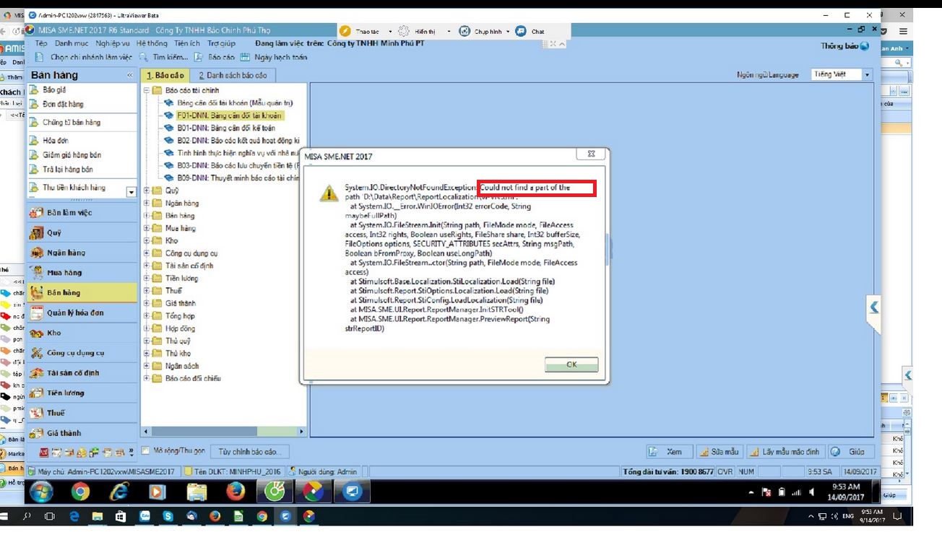The image size is (942, 550).
Task: Select report F01-DNN: Bảng cân đối tài khoản
Action: [230, 115]
